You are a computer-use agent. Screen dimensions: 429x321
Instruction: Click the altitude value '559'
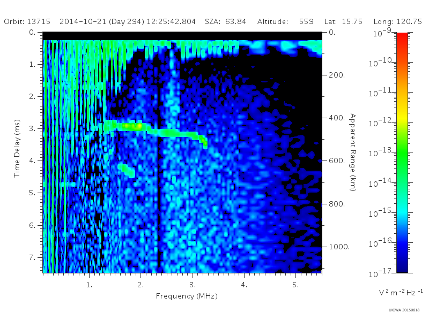306,21
